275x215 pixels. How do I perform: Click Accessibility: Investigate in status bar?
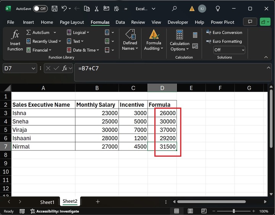55,211
